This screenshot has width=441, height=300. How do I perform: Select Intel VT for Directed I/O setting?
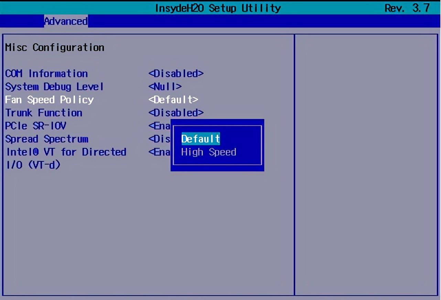[x=66, y=158]
